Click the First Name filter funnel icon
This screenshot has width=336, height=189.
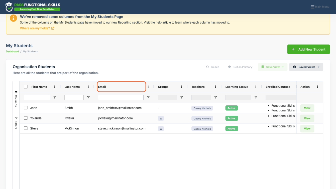pos(55,97)
